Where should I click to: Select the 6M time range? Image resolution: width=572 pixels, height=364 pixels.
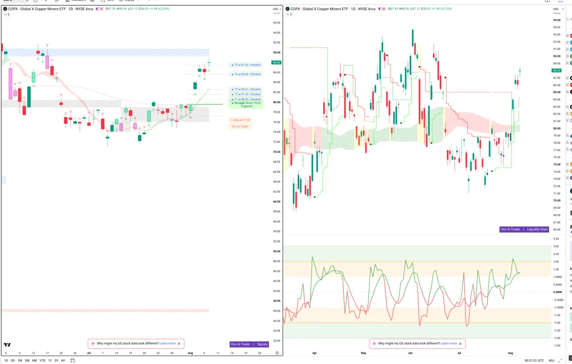34,361
